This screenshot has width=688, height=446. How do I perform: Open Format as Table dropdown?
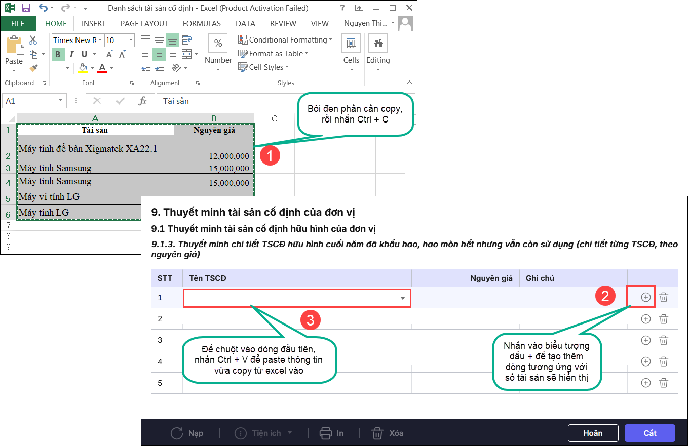coord(273,54)
